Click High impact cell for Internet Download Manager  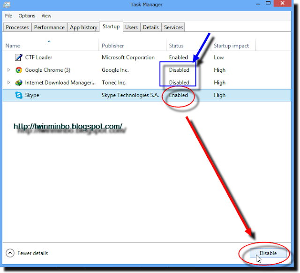click(x=220, y=83)
